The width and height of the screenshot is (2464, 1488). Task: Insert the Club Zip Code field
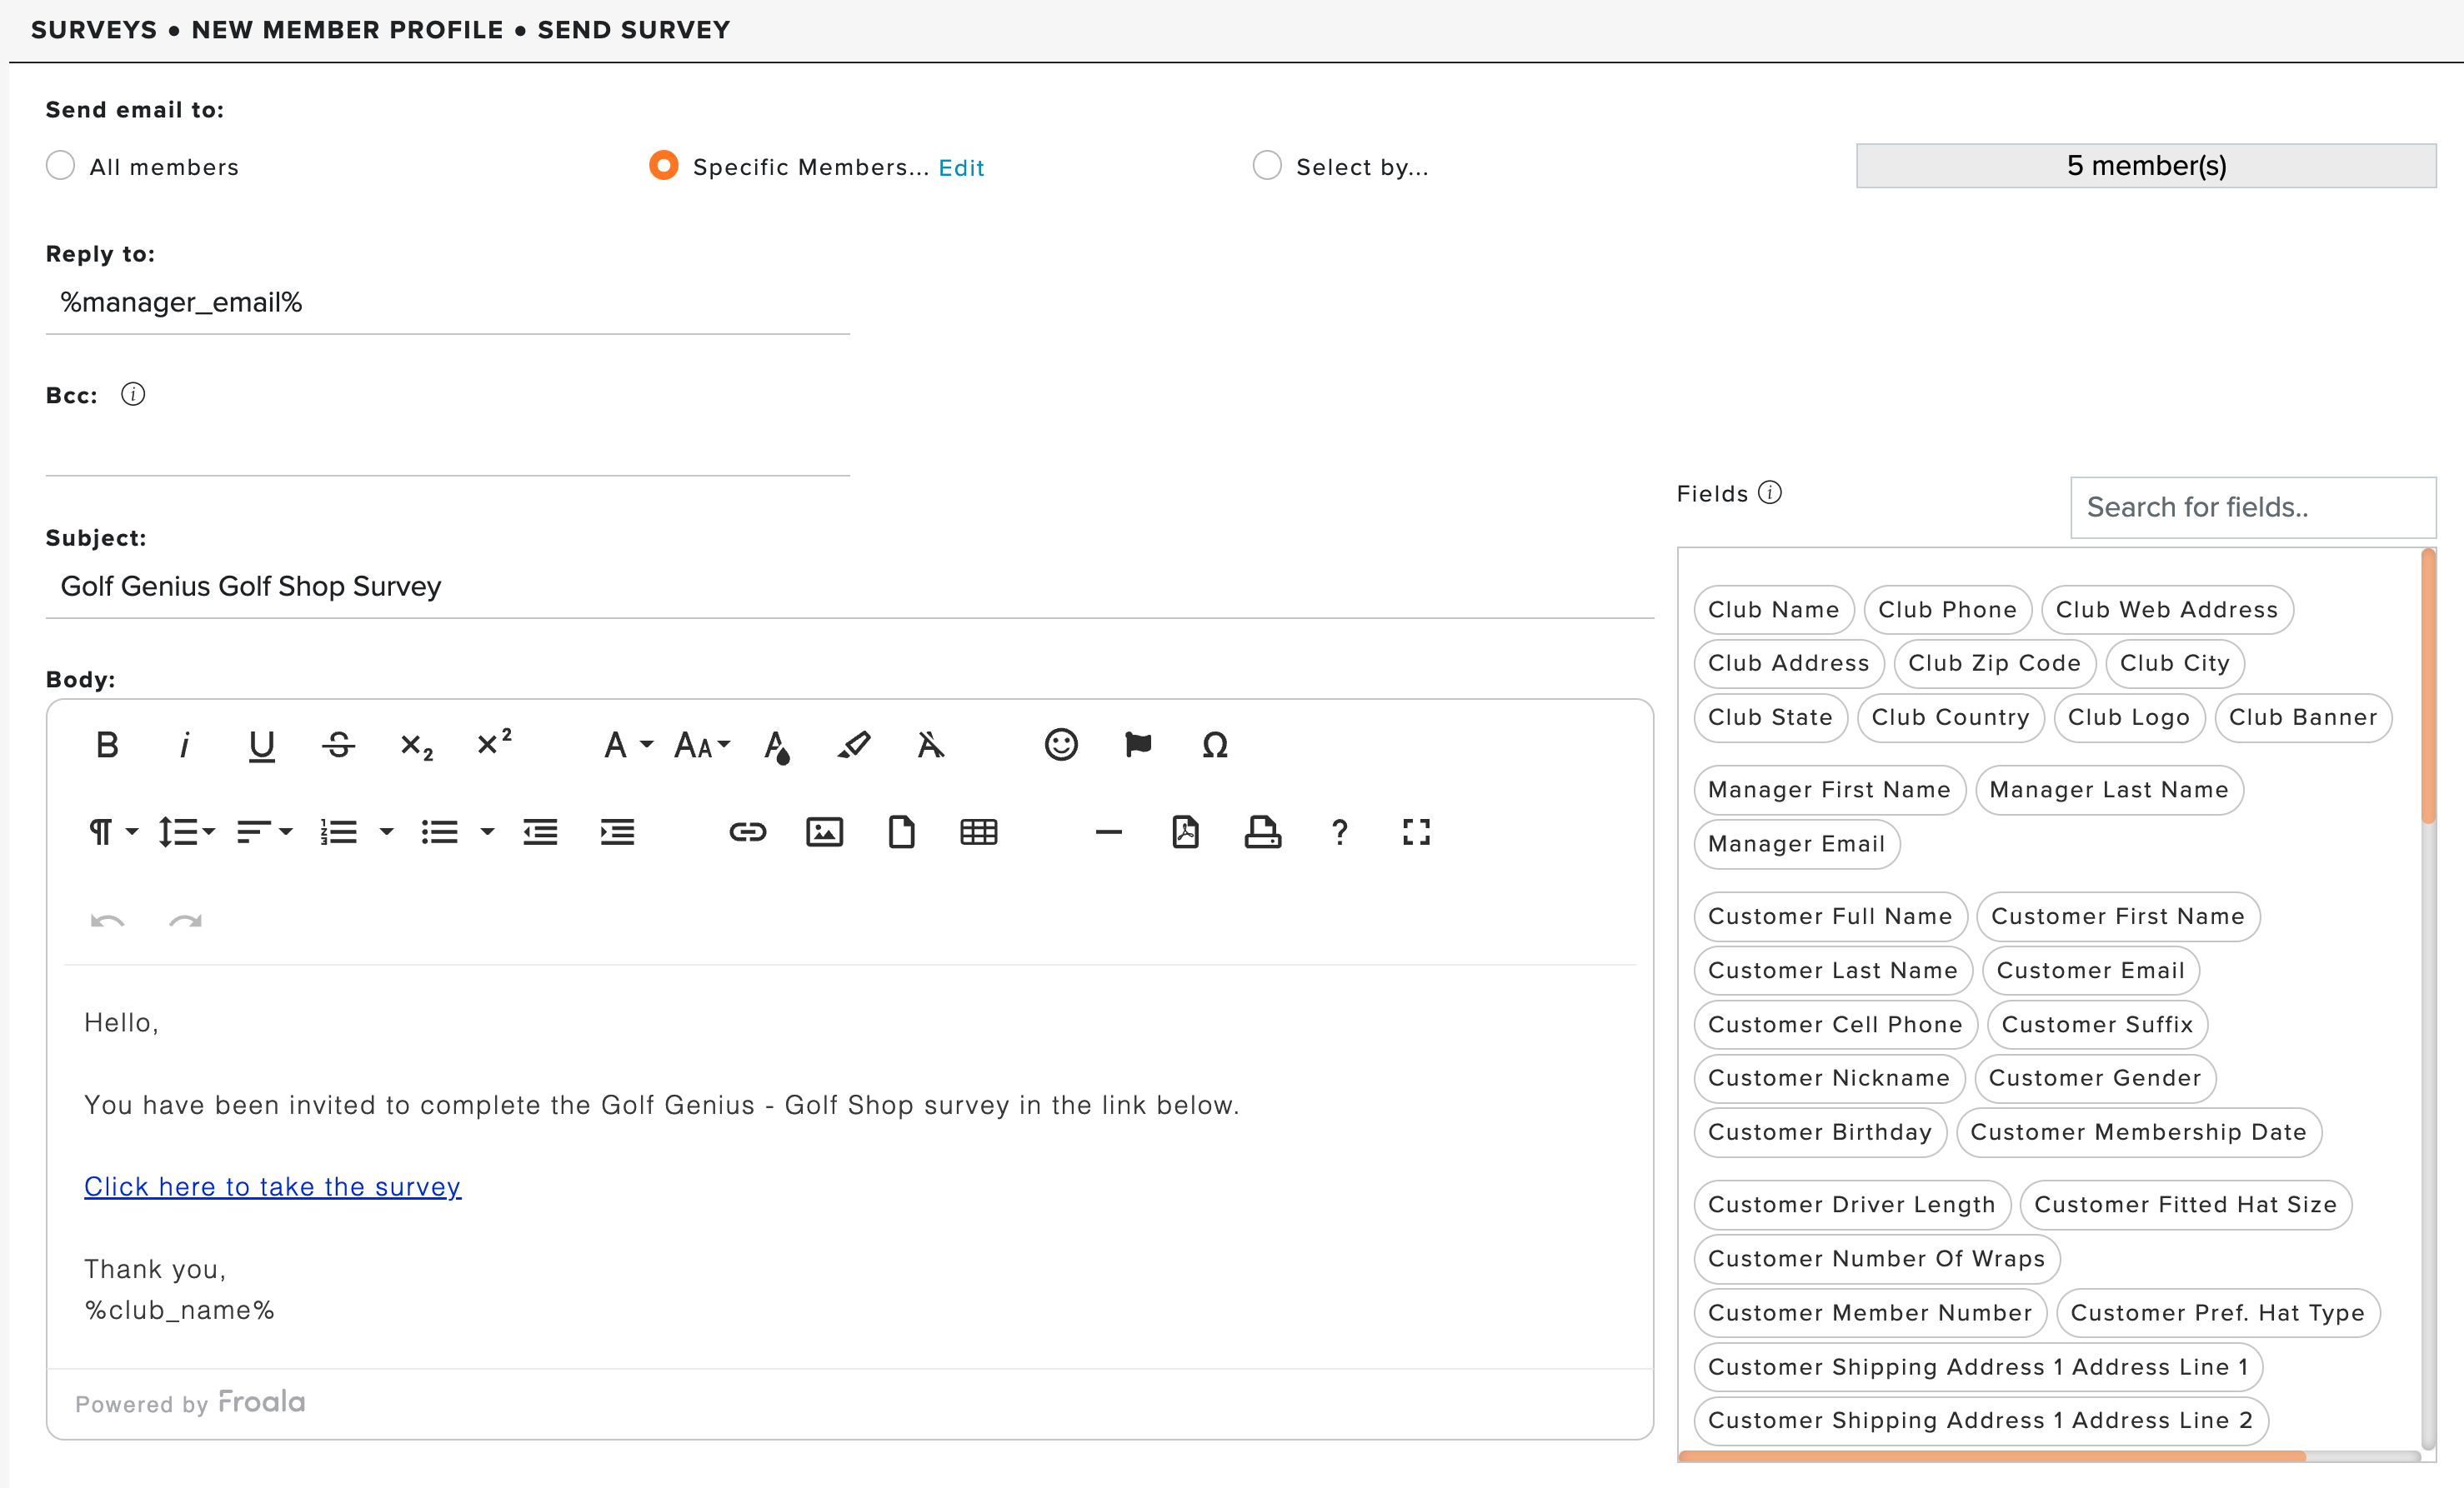coord(1994,663)
